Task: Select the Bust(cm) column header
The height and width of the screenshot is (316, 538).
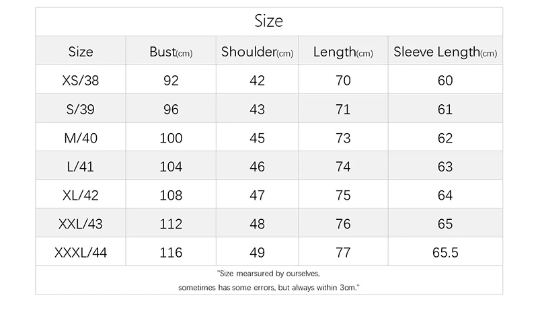Action: (x=171, y=52)
